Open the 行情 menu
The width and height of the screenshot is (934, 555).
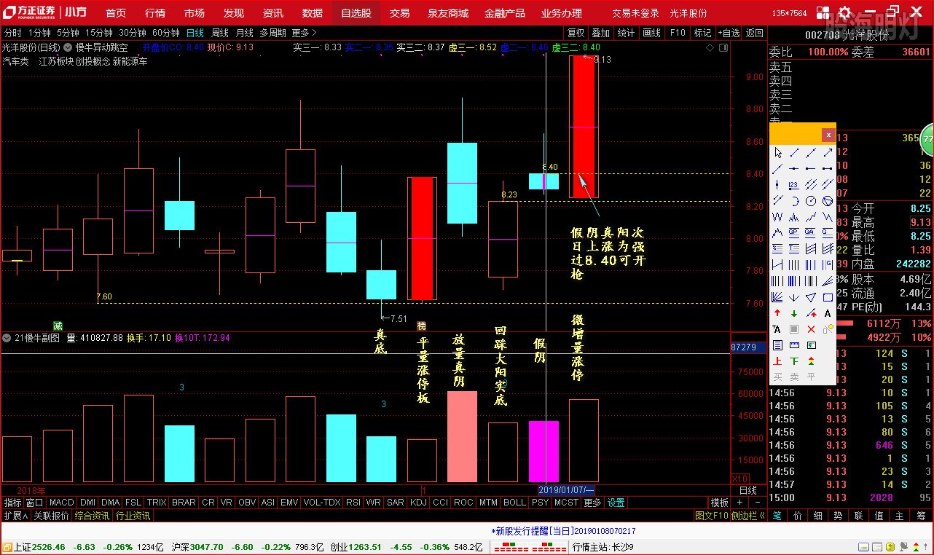tap(155, 13)
